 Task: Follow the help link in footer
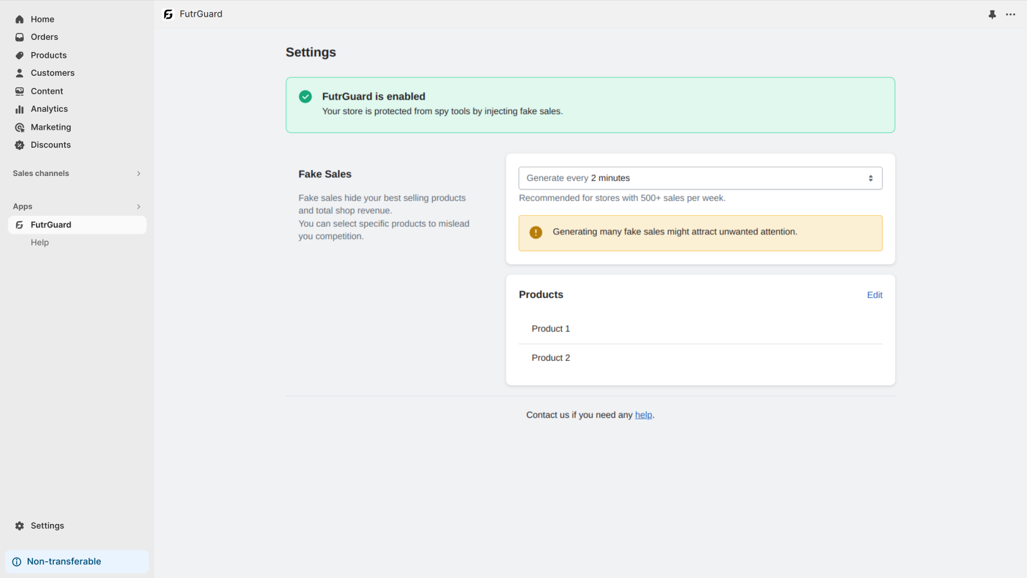tap(644, 415)
